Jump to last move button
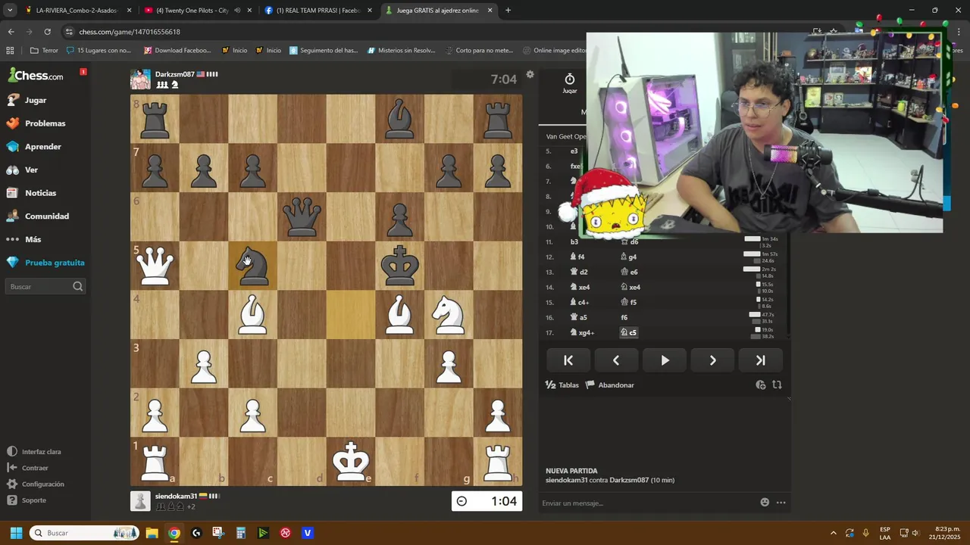970x545 pixels. 761,360
